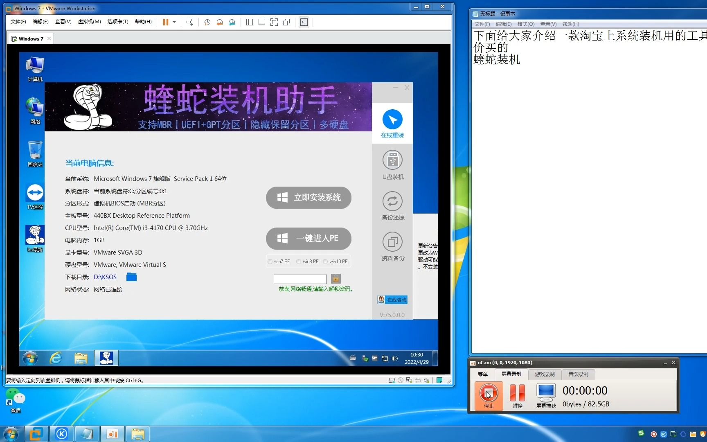Image resolution: width=707 pixels, height=442 pixels.
Task: Open the VM power options dropdown arrow
Action: (x=174, y=22)
